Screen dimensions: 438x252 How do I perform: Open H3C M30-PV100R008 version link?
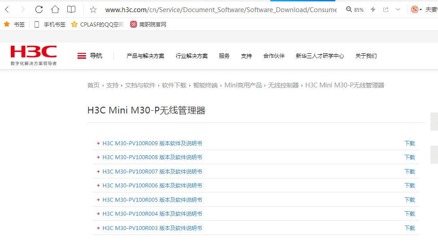pos(152,157)
